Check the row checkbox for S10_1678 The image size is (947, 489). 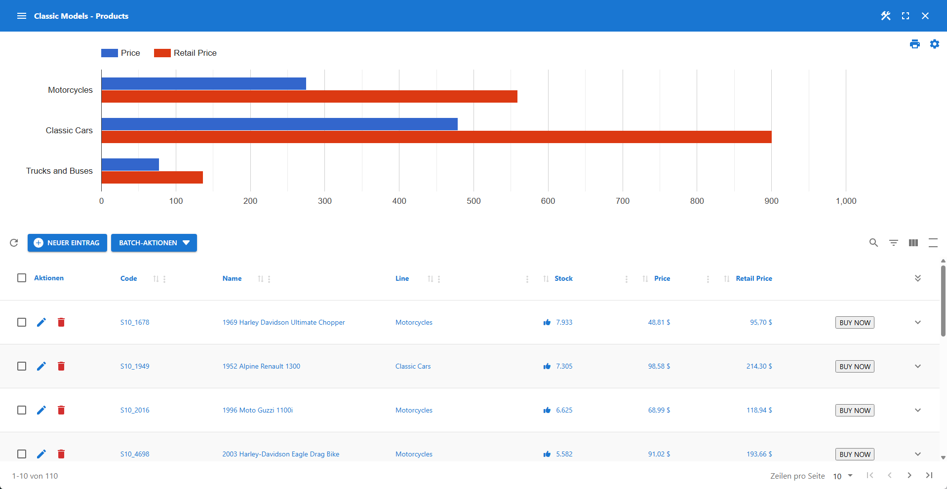click(22, 322)
